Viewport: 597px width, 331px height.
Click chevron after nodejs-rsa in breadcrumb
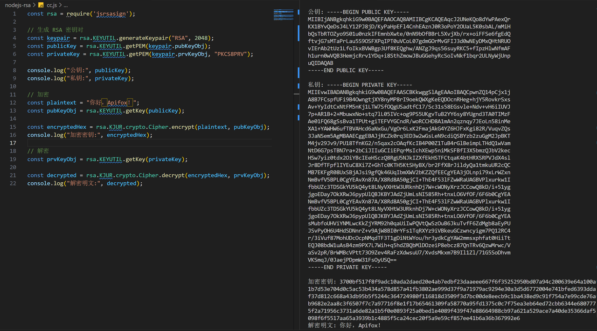click(34, 5)
